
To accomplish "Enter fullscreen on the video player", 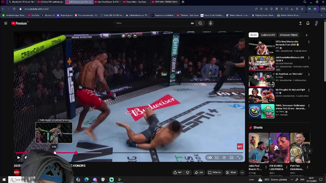I will click(x=239, y=158).
